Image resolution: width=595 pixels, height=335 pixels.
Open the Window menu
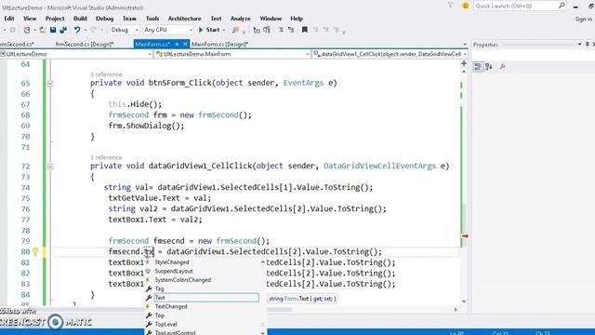(271, 19)
